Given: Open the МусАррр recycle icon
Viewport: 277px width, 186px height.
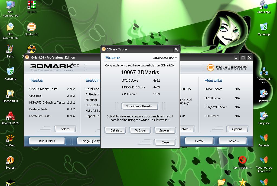Looking at the screenshot, I should pyautogui.click(x=264, y=29).
